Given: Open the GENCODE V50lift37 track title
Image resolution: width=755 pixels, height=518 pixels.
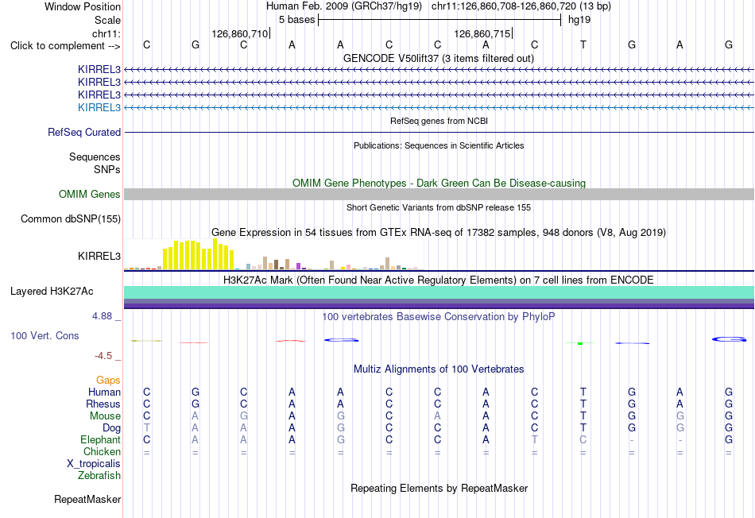Looking at the screenshot, I should pyautogui.click(x=439, y=58).
